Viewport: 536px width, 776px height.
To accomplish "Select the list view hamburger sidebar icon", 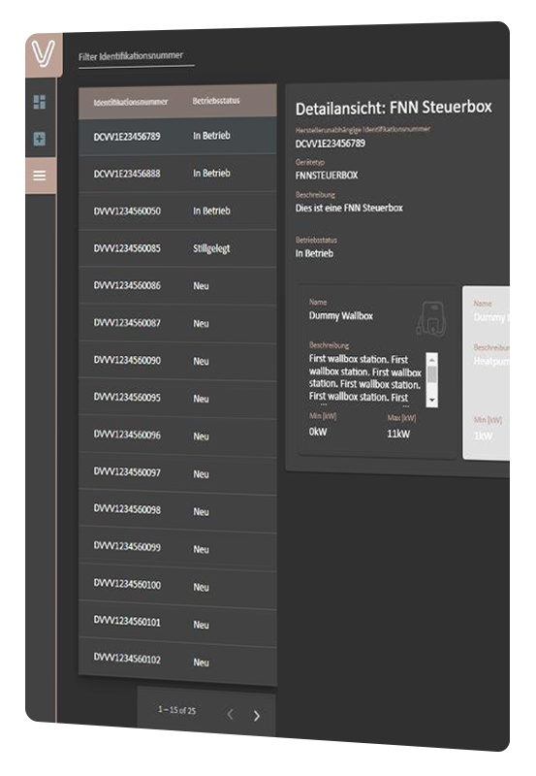I will (40, 176).
